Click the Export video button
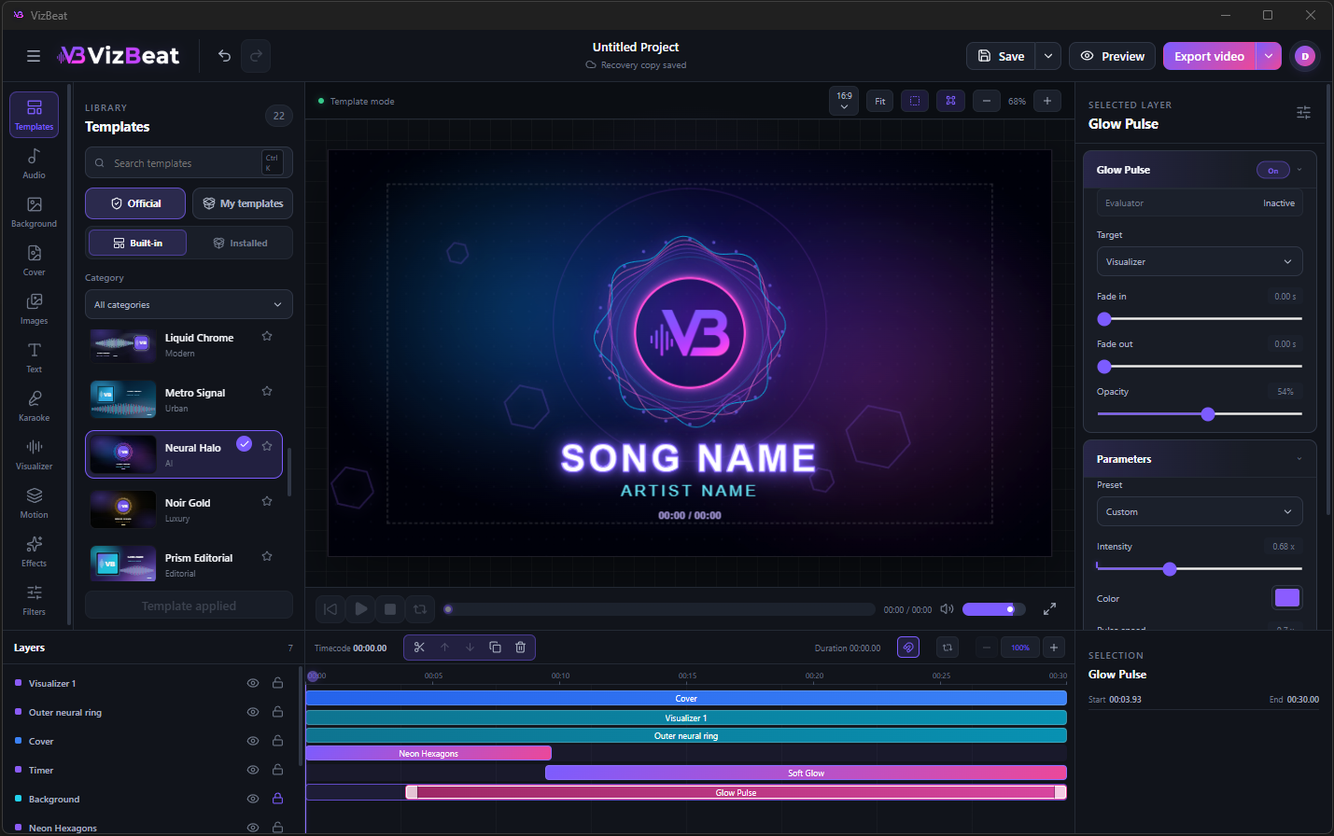 1209,56
